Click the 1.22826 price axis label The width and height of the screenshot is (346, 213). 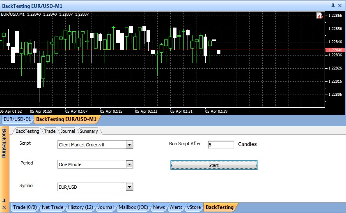tap(335, 68)
